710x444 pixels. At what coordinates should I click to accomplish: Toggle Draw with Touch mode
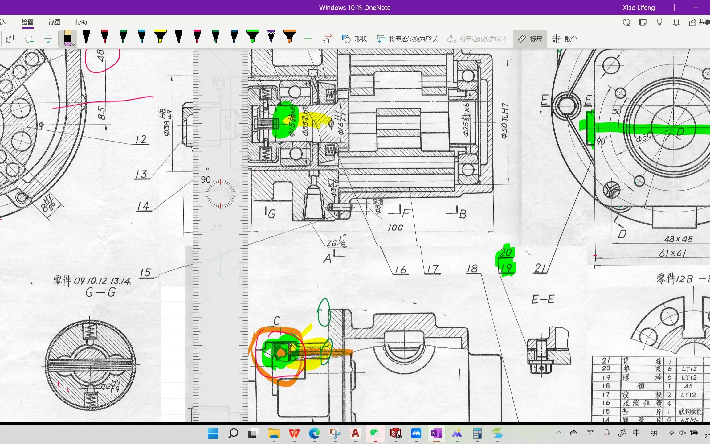click(x=327, y=39)
